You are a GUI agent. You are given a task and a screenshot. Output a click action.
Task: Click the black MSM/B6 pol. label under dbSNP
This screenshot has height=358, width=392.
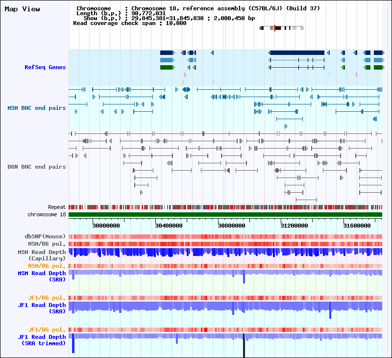pyautogui.click(x=47, y=244)
